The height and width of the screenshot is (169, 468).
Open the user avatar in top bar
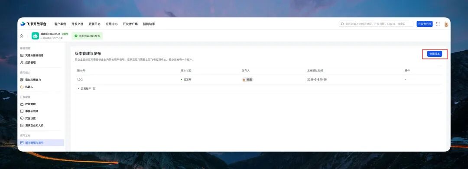(x=446, y=24)
